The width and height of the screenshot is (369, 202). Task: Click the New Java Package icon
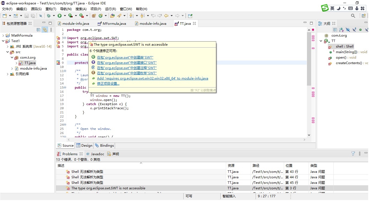tap(94, 16)
